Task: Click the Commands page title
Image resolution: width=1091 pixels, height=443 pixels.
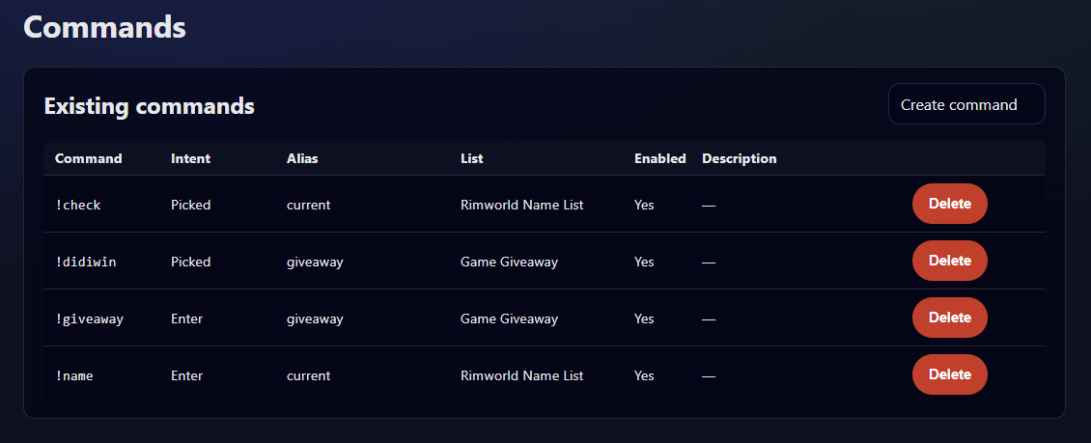Action: [x=104, y=26]
